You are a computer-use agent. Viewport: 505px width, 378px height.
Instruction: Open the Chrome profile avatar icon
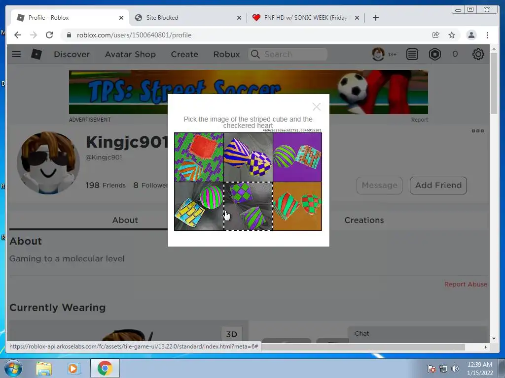(471, 35)
